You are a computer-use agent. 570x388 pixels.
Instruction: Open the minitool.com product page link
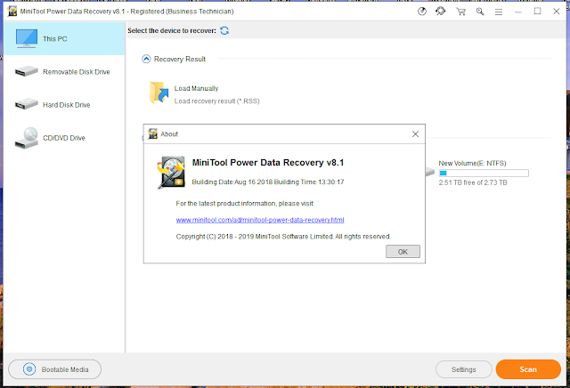(x=260, y=220)
